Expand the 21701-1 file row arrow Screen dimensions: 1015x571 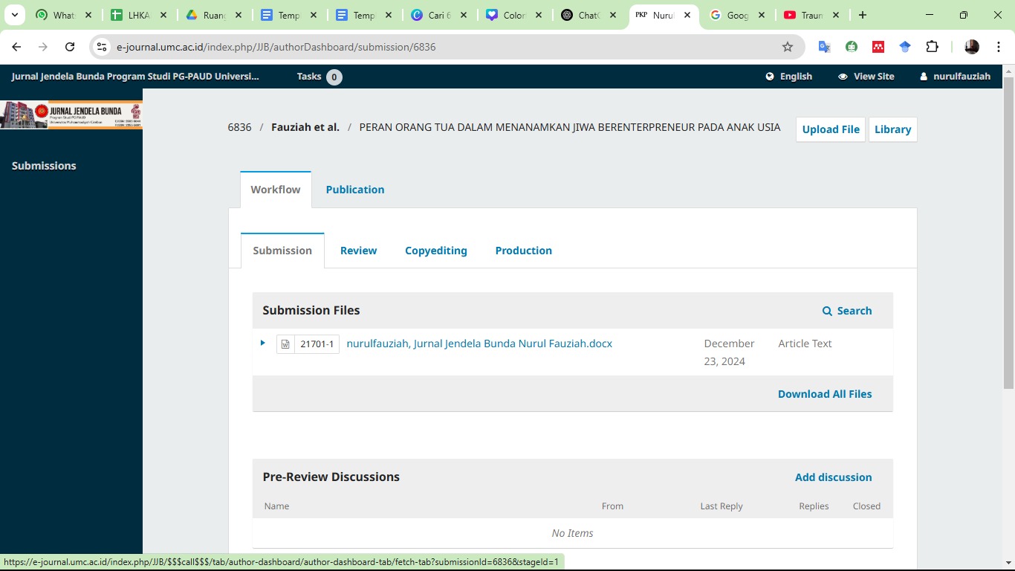point(263,343)
